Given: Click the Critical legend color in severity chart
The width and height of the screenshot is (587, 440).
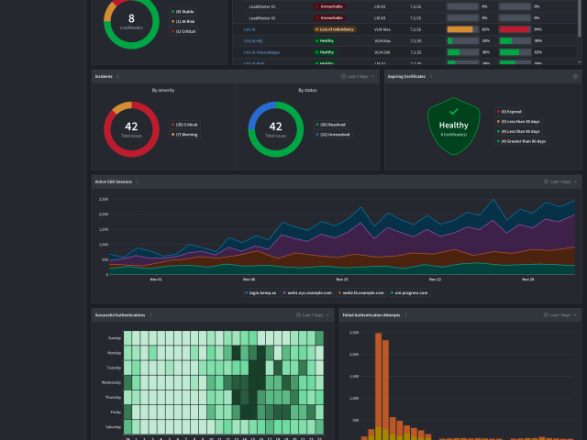Looking at the screenshot, I should (172, 124).
